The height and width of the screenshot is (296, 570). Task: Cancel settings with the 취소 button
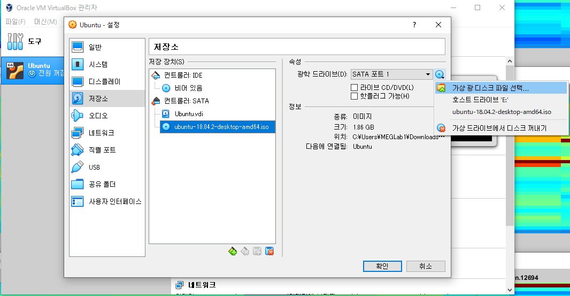[426, 266]
